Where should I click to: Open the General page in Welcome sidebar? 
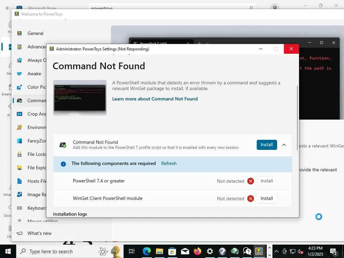35,33
